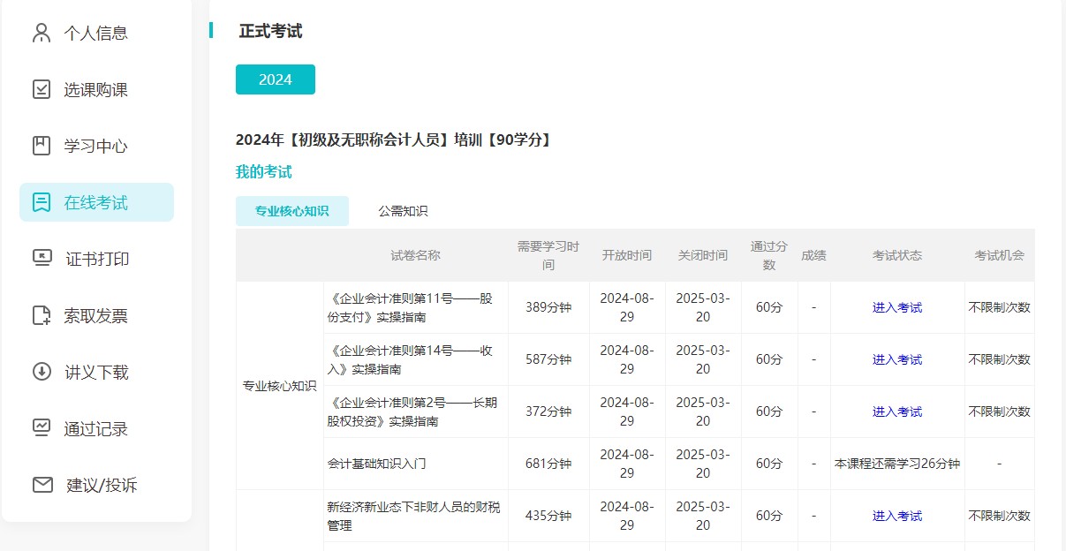Click the 我的考试 heading link

[x=263, y=171]
